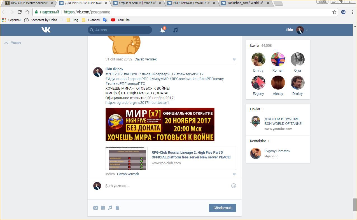The image size is (357, 220).
Task: Attach a photo with camera icon
Action: pos(95,208)
